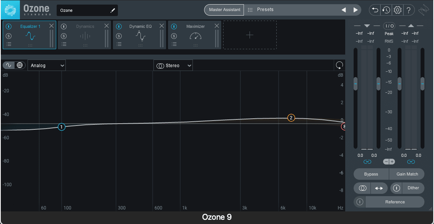Open Master Assistant
This screenshot has height=224, width=434.
click(225, 10)
